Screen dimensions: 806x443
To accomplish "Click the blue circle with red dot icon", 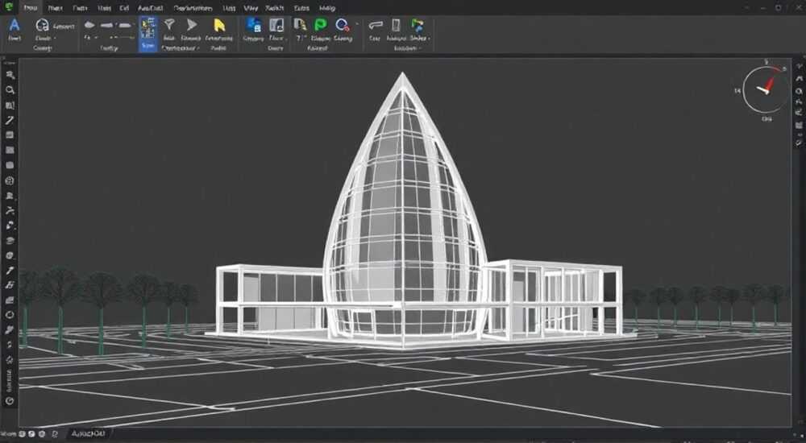I will pyautogui.click(x=342, y=25).
